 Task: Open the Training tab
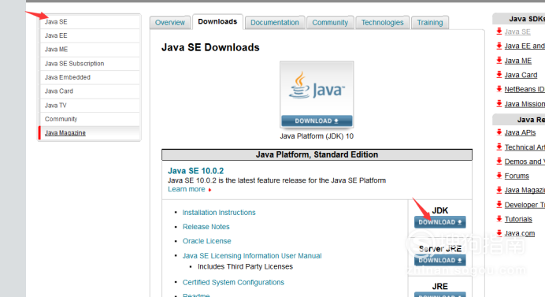pyautogui.click(x=430, y=23)
